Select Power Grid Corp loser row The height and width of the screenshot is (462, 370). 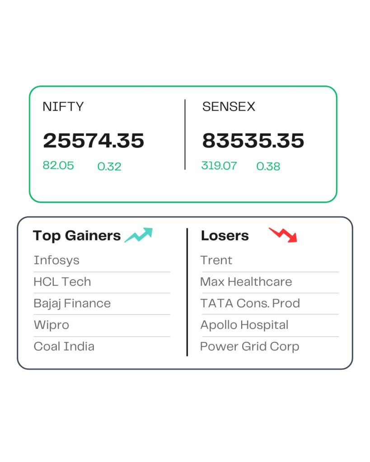tap(250, 347)
